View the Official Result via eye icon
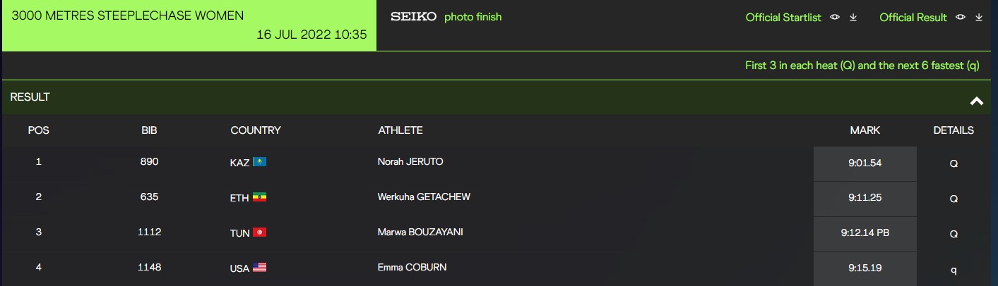998x286 pixels. point(961,18)
